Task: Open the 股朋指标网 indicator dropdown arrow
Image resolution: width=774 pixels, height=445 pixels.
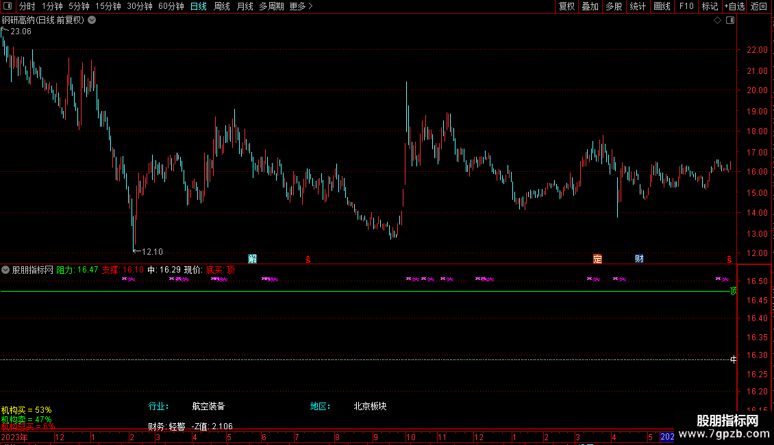Action: coord(5,270)
